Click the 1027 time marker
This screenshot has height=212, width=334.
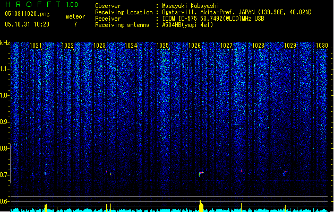click(x=226, y=46)
